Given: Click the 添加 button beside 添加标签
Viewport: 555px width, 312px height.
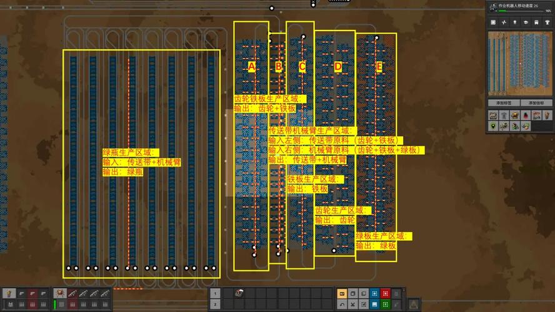Looking at the screenshot, I should coord(536,103).
